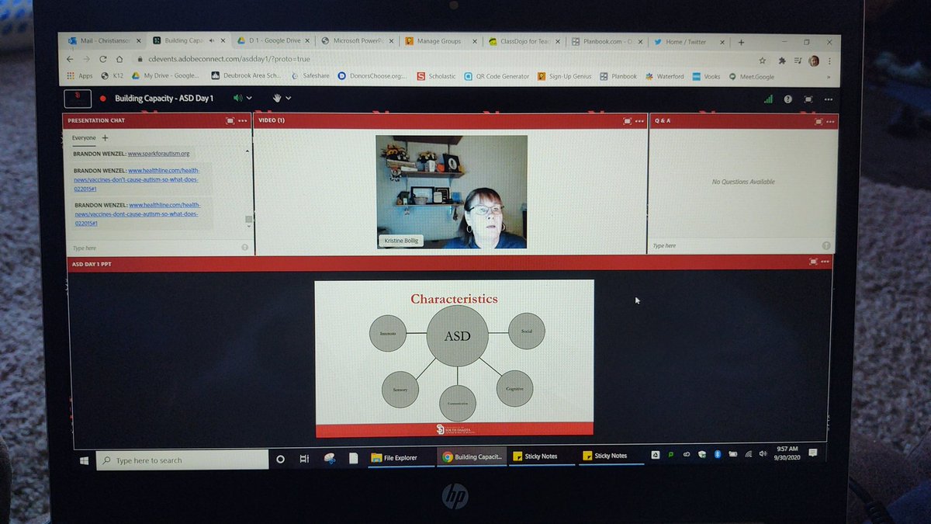Image resolution: width=931 pixels, height=524 pixels.
Task: Switch to the Manage Groups tab
Action: coord(442,42)
